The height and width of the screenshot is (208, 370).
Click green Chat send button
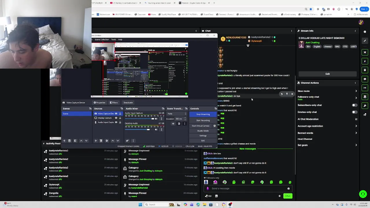(288, 196)
